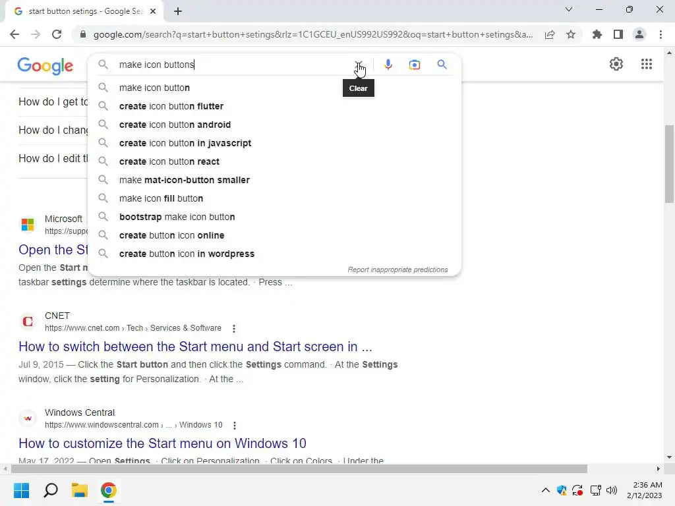Click the horizontal scrollbar thumb
Screen dimensions: 675x506
pyautogui.click(x=299, y=468)
